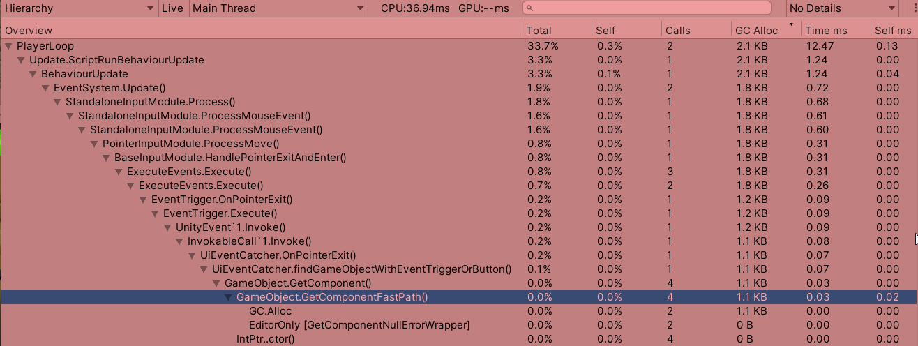The image size is (918, 346).
Task: Collapse the GameObject.GetComponentFastPath() node
Action: [228, 297]
